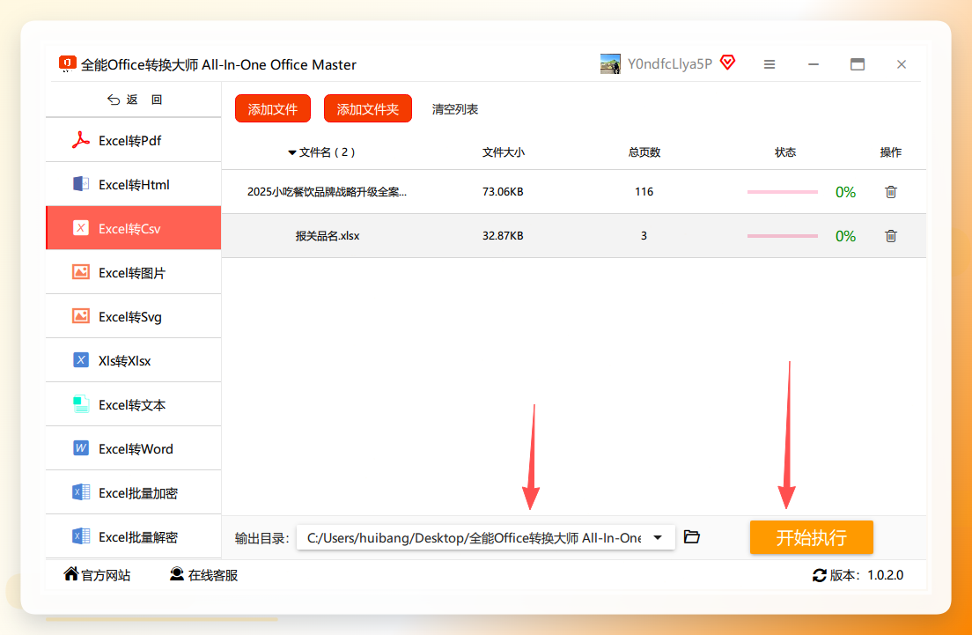
Task: Select the Xls转Xlsx icon
Action: 81,360
